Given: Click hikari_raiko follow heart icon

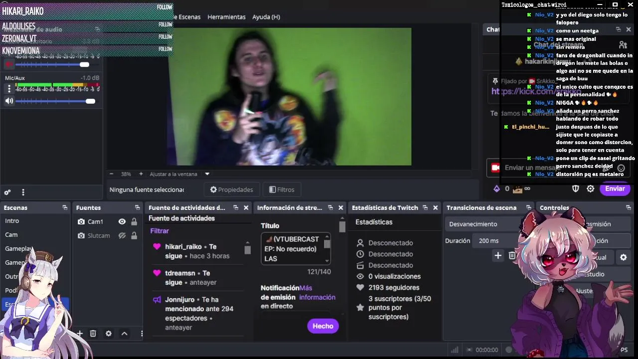Looking at the screenshot, I should [x=157, y=247].
